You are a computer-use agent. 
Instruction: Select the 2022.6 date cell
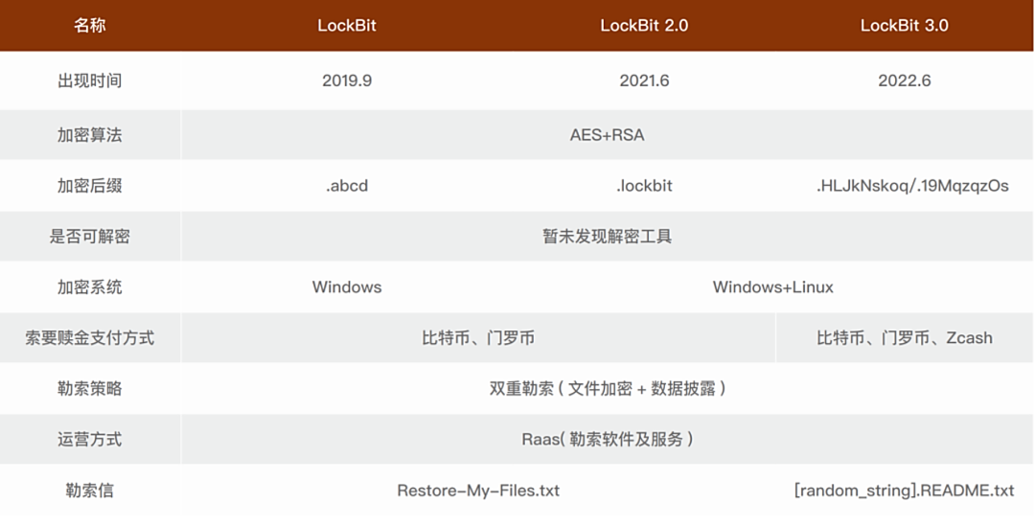coord(904,81)
